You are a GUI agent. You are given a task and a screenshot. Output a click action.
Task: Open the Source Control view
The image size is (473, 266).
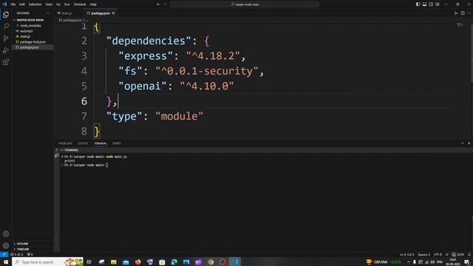[x=6, y=38]
